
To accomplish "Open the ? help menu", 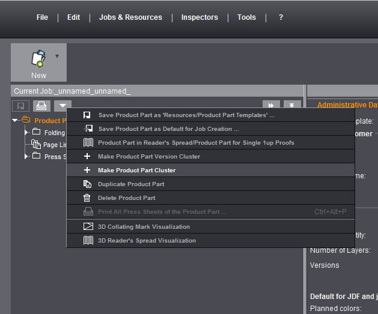I will (281, 17).
